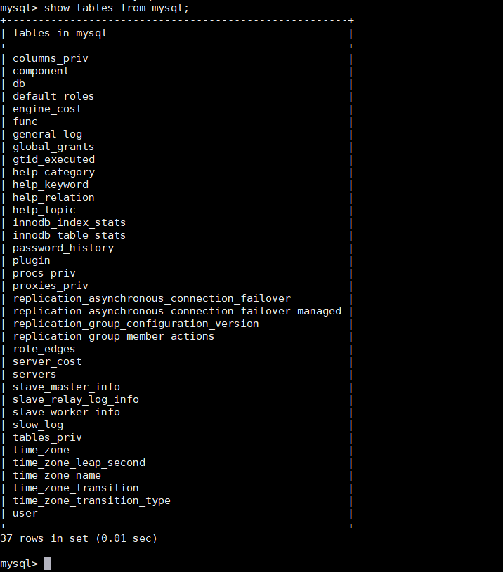
Task: Click on help_keyword in the list
Action: [51, 185]
